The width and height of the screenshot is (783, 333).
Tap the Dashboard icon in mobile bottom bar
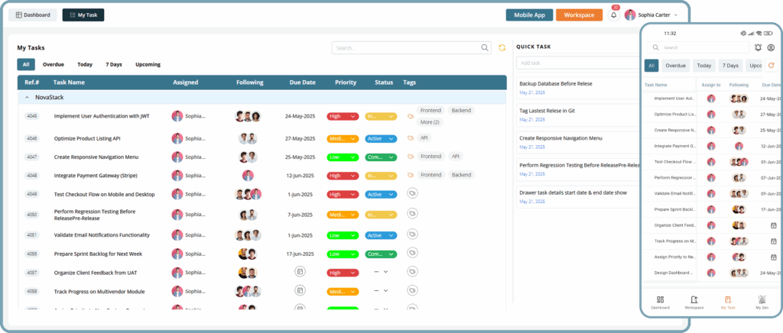660,300
